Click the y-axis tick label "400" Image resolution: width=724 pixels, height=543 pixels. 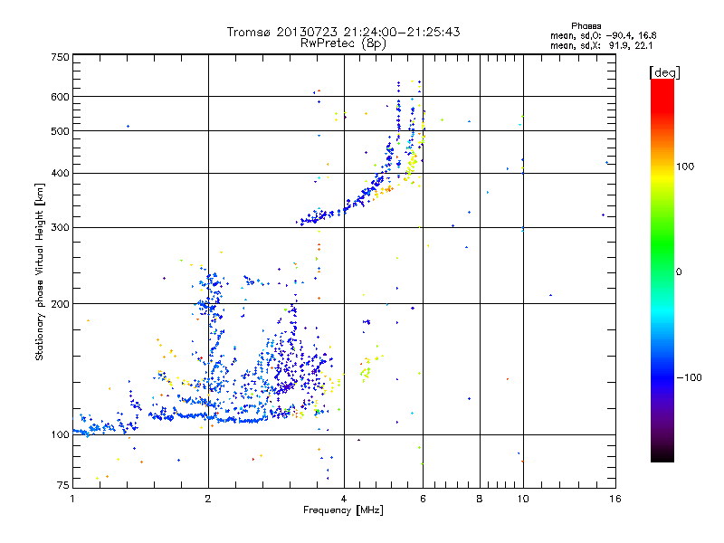pos(60,174)
